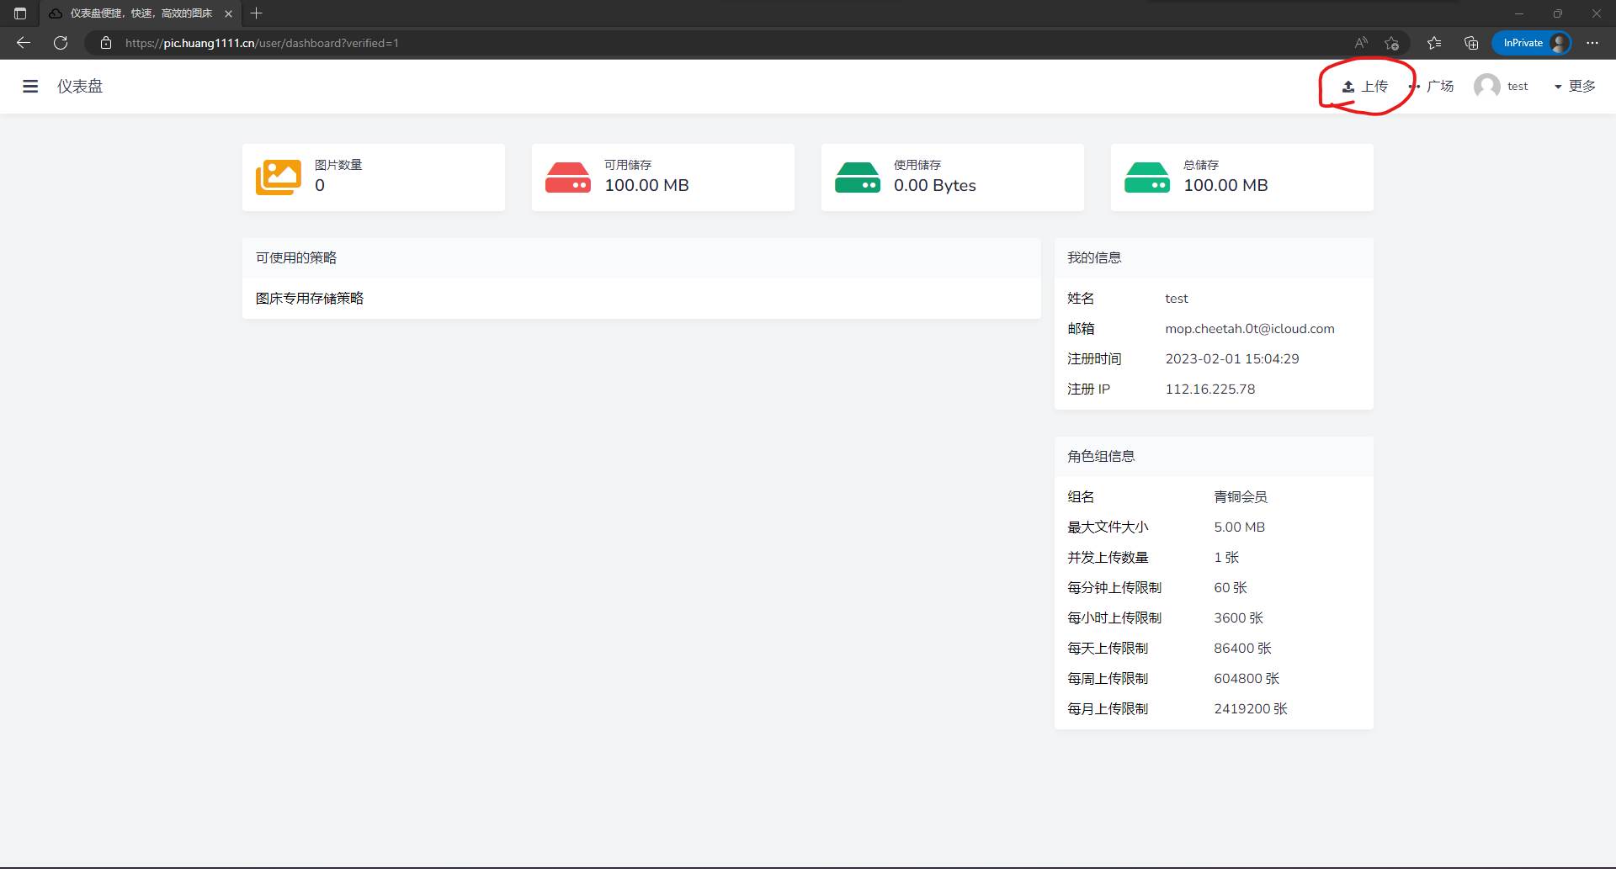Go back to previous page
The image size is (1616, 869).
pyautogui.click(x=24, y=43)
